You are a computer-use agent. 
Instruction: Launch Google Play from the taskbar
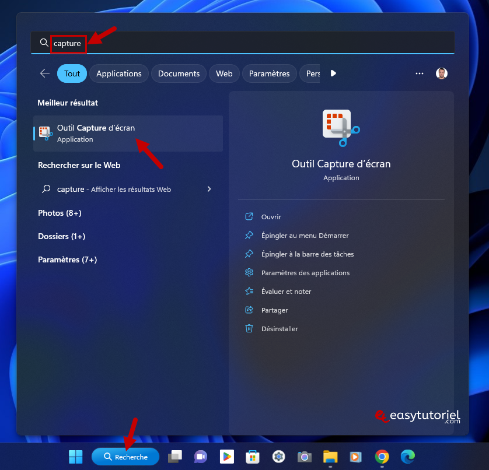pyautogui.click(x=227, y=457)
